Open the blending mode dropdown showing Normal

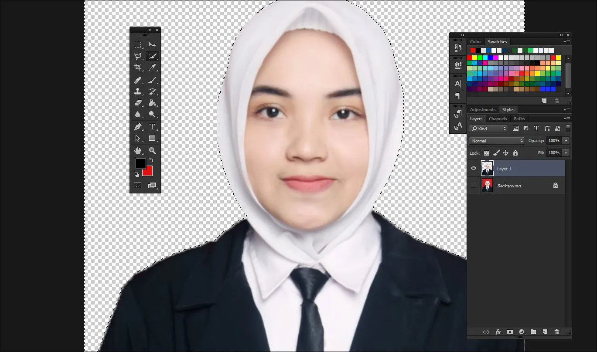point(496,140)
